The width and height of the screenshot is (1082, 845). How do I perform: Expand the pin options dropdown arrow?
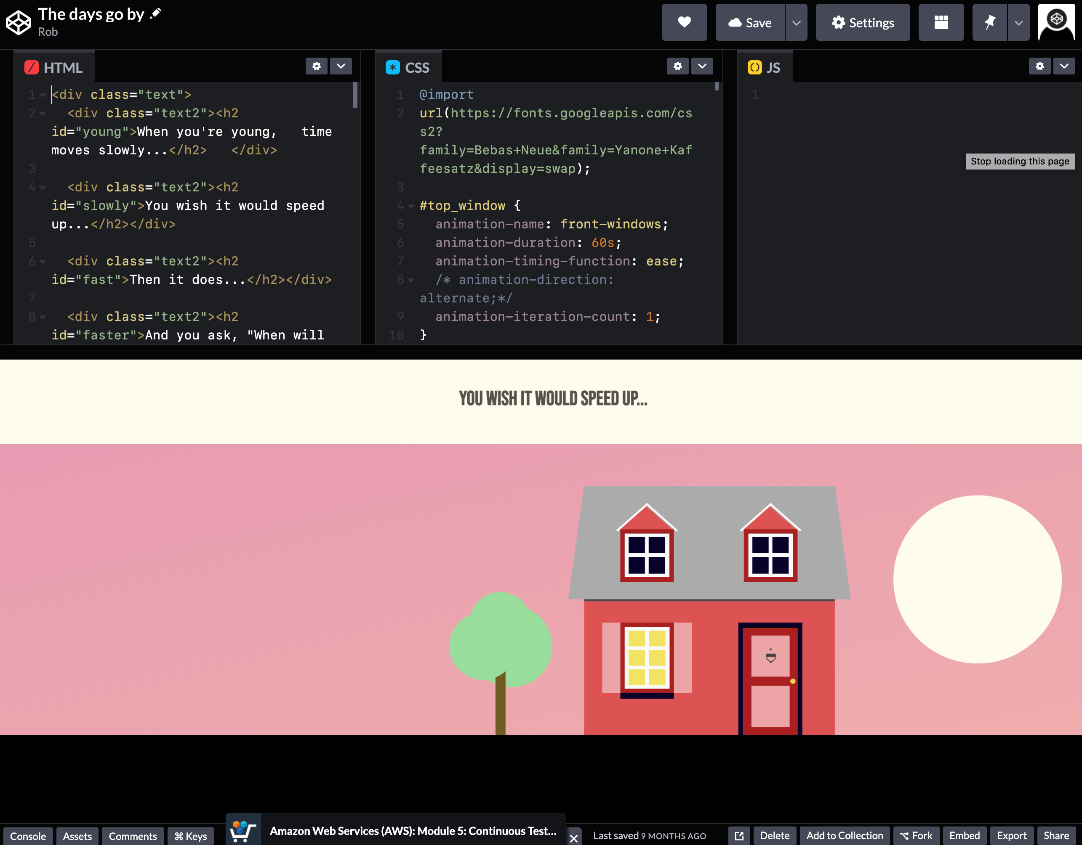coord(1018,23)
